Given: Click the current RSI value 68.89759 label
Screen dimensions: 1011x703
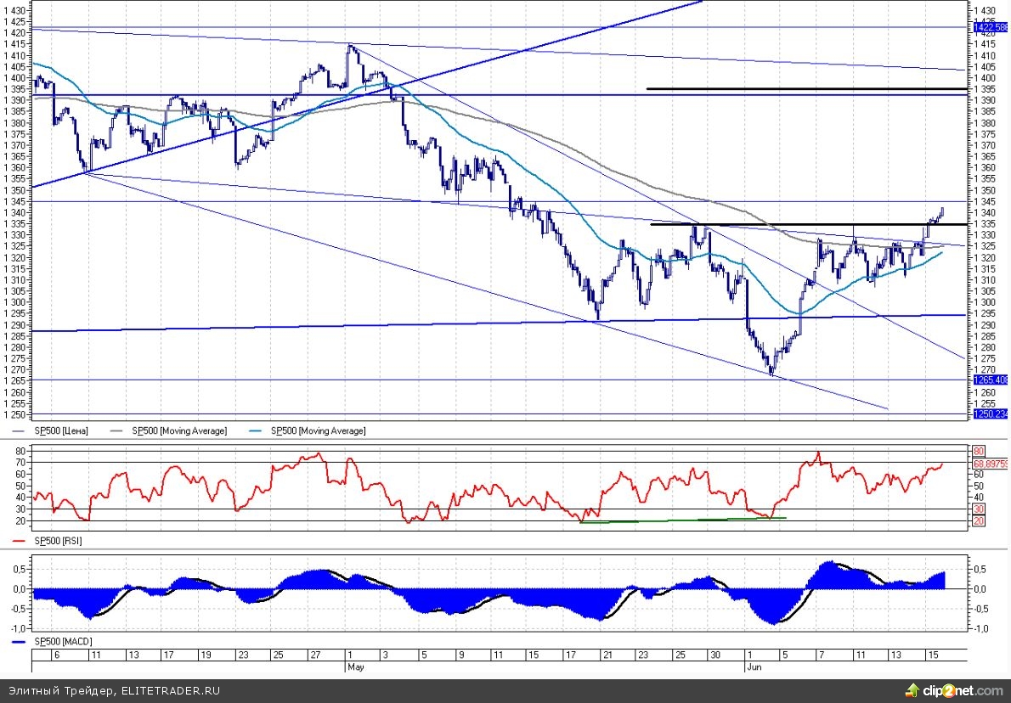Looking at the screenshot, I should pos(990,464).
